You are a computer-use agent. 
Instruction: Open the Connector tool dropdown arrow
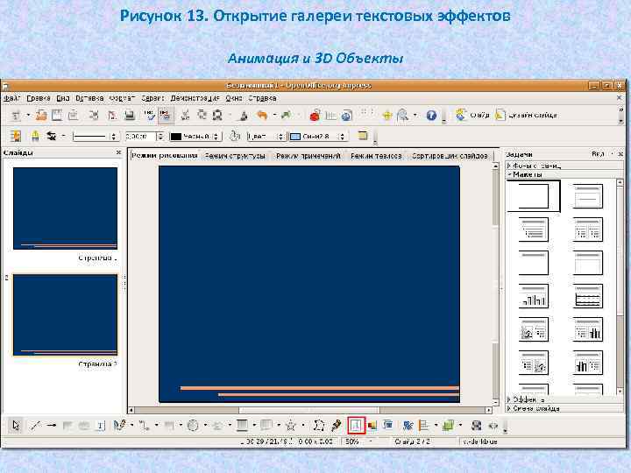(157, 425)
